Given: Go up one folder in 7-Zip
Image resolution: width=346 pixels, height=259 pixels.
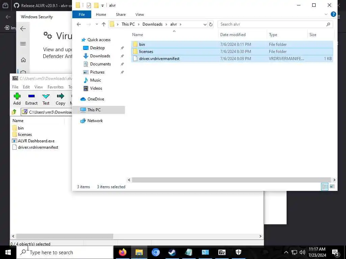Looking at the screenshot, I should [14, 112].
